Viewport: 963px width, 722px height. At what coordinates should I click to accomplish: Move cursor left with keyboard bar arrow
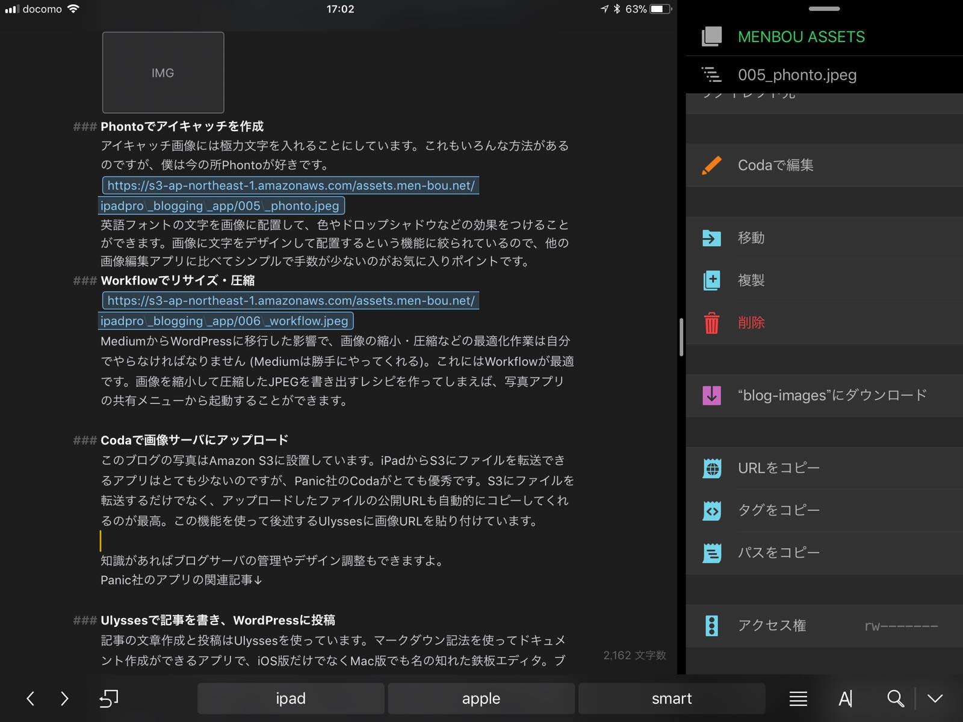pos(30,699)
